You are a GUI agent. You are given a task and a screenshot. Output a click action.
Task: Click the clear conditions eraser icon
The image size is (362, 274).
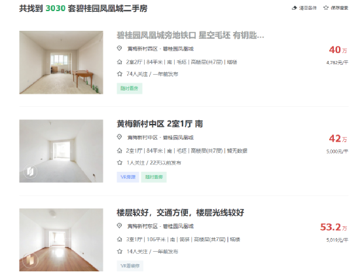[x=294, y=8]
